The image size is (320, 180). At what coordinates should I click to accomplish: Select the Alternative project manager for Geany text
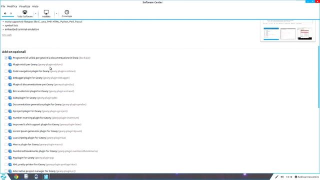point(34,171)
